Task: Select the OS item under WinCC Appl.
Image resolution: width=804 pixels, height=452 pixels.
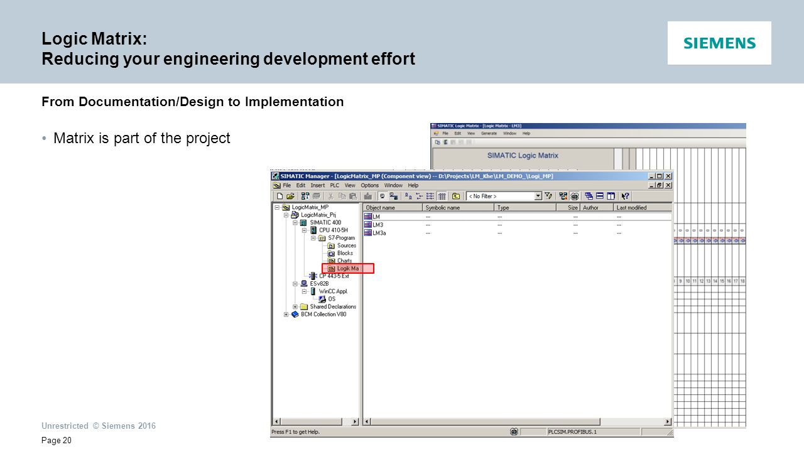Action: click(327, 299)
